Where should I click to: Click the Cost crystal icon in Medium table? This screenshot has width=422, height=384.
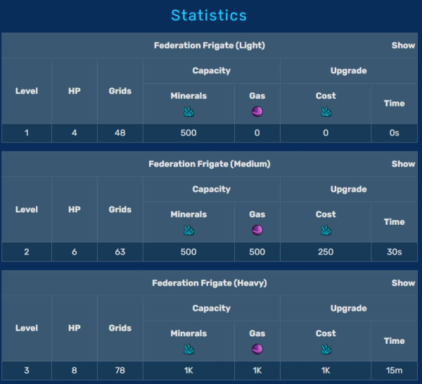(x=326, y=230)
